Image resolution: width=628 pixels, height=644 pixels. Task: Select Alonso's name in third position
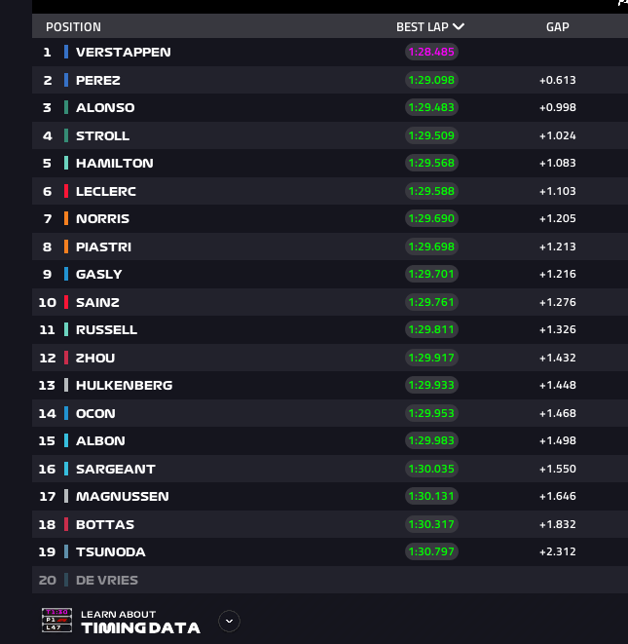[x=105, y=107]
